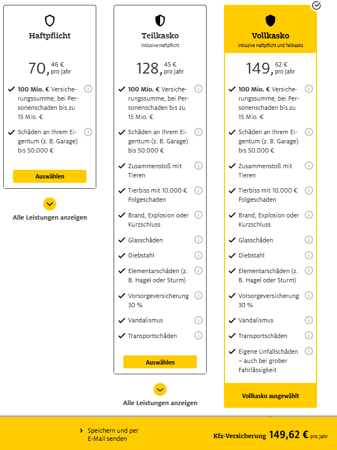Select the Haftpflicht plan via Auswählen button
The width and height of the screenshot is (337, 450).
point(50,176)
